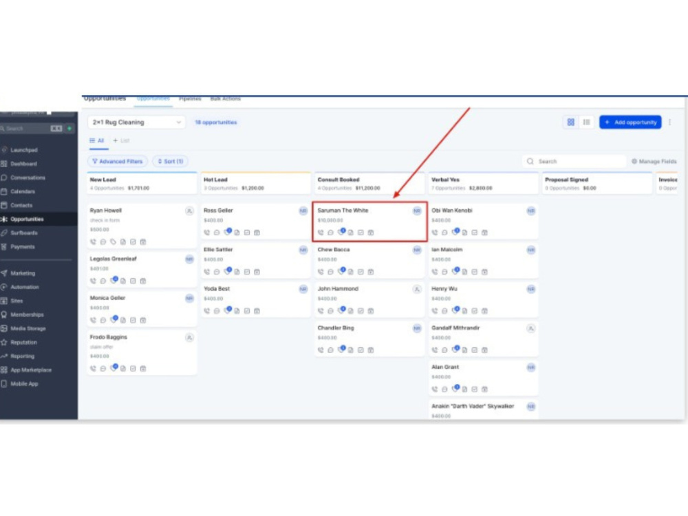The height and width of the screenshot is (516, 688).
Task: Click the owner avatar on Ryan Howell card
Action: (189, 211)
